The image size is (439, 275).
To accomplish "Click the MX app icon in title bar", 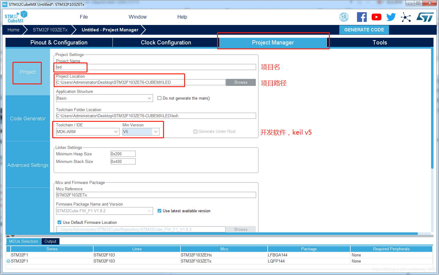I will point(5,4).
